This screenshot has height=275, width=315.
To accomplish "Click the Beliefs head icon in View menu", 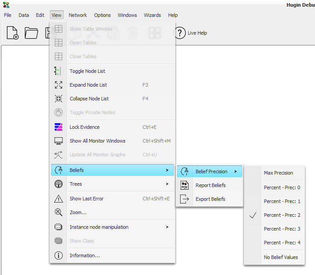I will click(x=59, y=170).
